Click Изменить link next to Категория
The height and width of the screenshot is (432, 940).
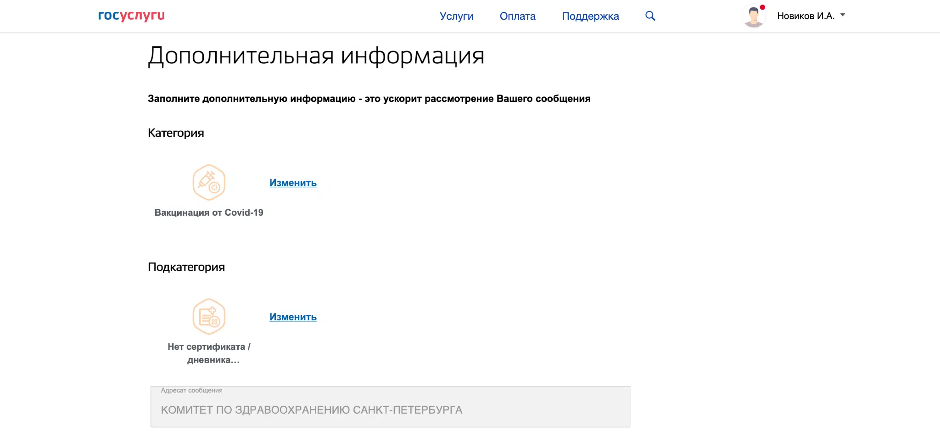(293, 183)
